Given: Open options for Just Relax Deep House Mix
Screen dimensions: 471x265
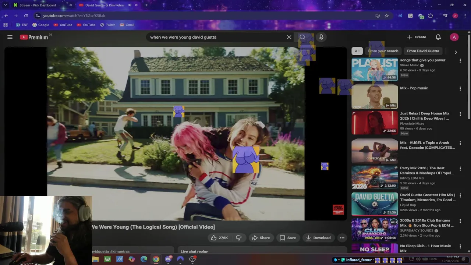Looking at the screenshot, I should (460, 114).
